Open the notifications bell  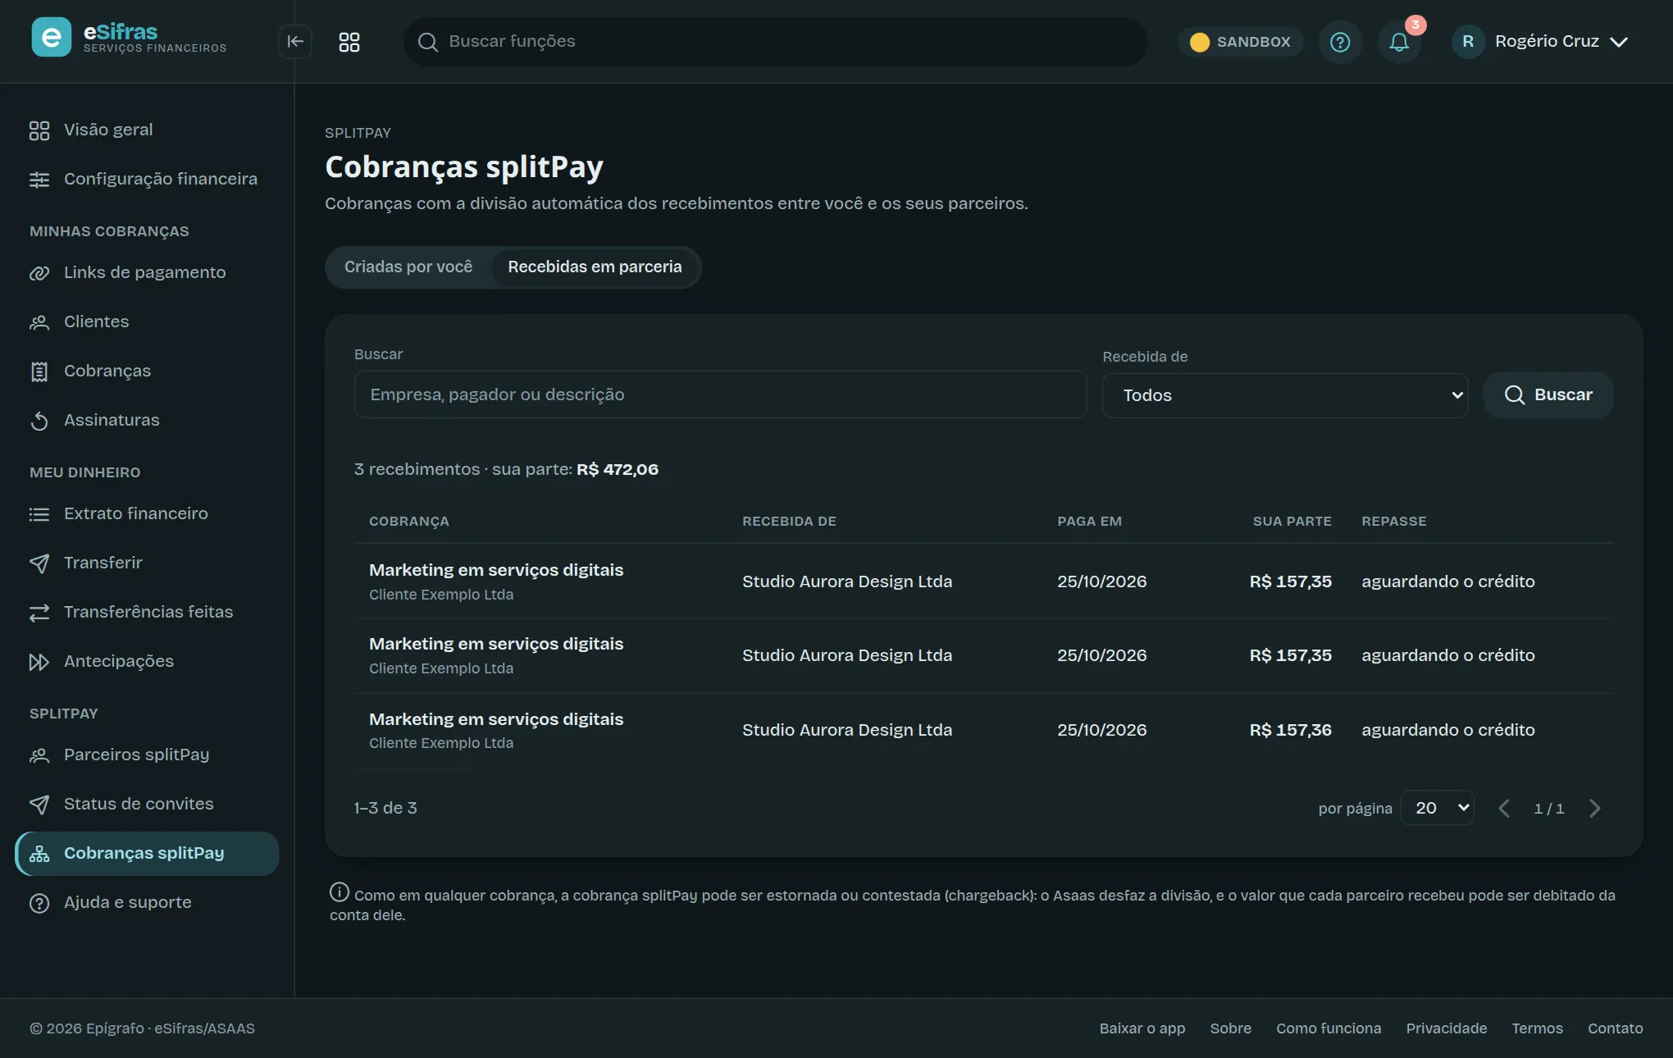1400,42
